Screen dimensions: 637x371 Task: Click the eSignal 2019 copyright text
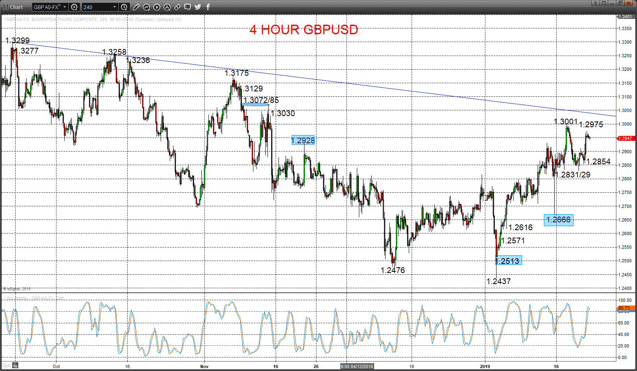point(16,289)
